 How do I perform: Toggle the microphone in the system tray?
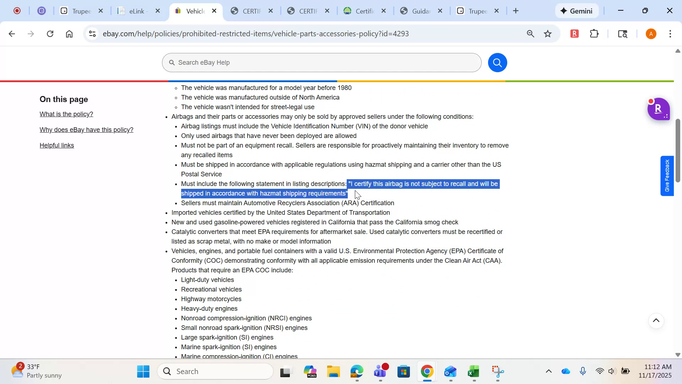point(583,371)
